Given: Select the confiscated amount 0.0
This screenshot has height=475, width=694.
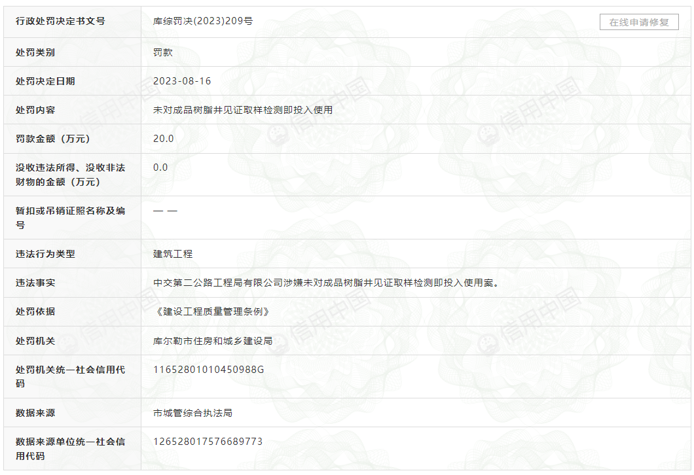Looking at the screenshot, I should coord(160,167).
